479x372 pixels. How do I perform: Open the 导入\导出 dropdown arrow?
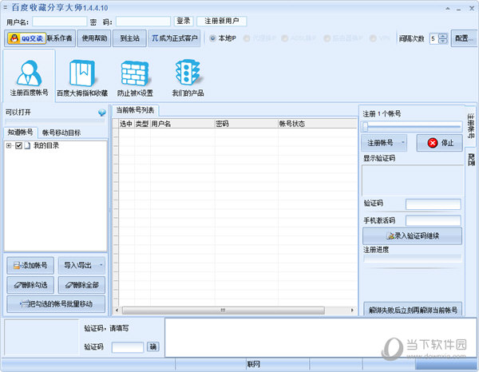101,265
